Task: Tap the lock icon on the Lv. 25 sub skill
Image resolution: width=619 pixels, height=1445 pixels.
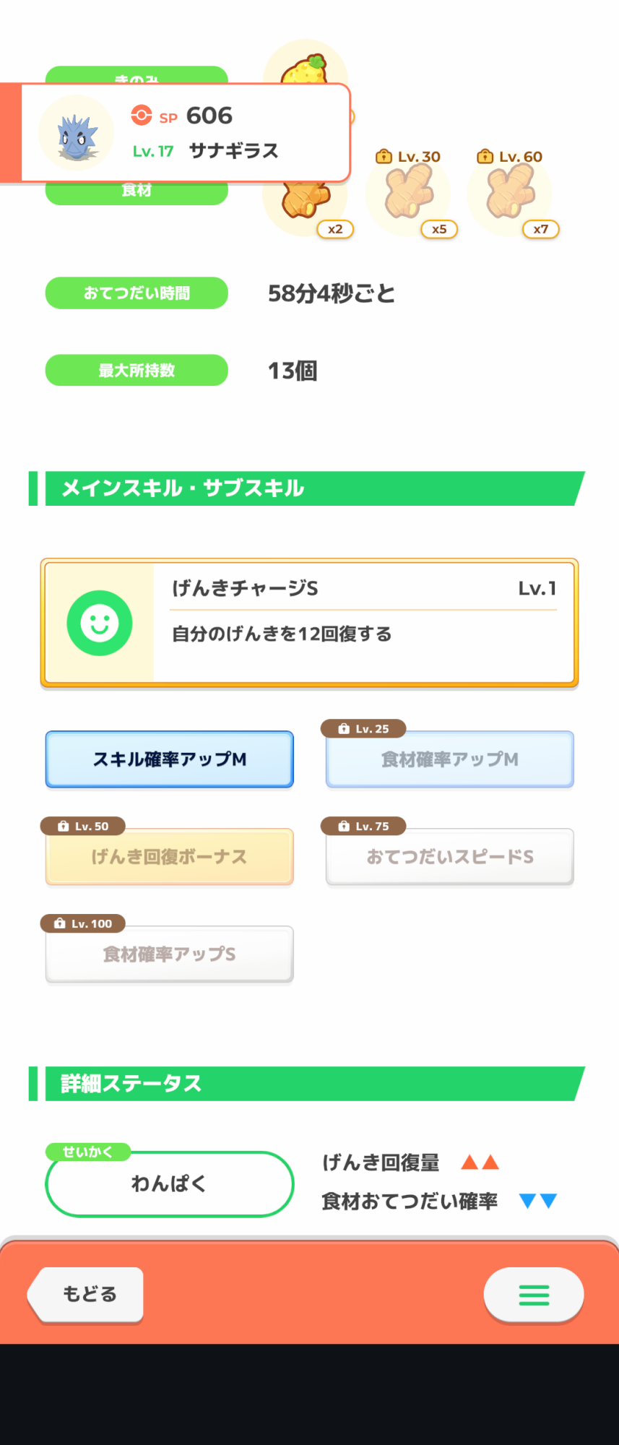Action: pyautogui.click(x=344, y=729)
